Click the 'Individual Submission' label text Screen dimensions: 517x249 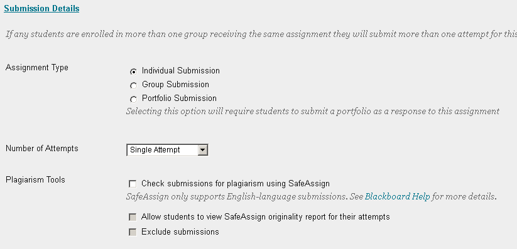point(181,71)
